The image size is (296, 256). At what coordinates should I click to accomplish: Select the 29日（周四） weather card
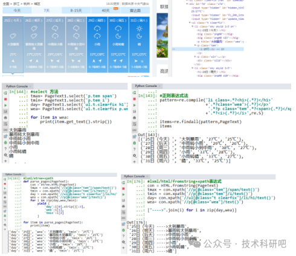point(97,45)
